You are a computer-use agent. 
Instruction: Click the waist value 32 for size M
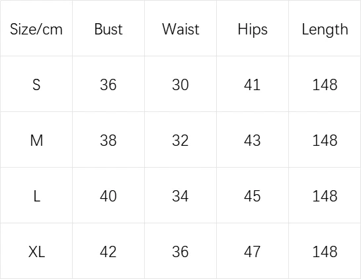coord(180,140)
